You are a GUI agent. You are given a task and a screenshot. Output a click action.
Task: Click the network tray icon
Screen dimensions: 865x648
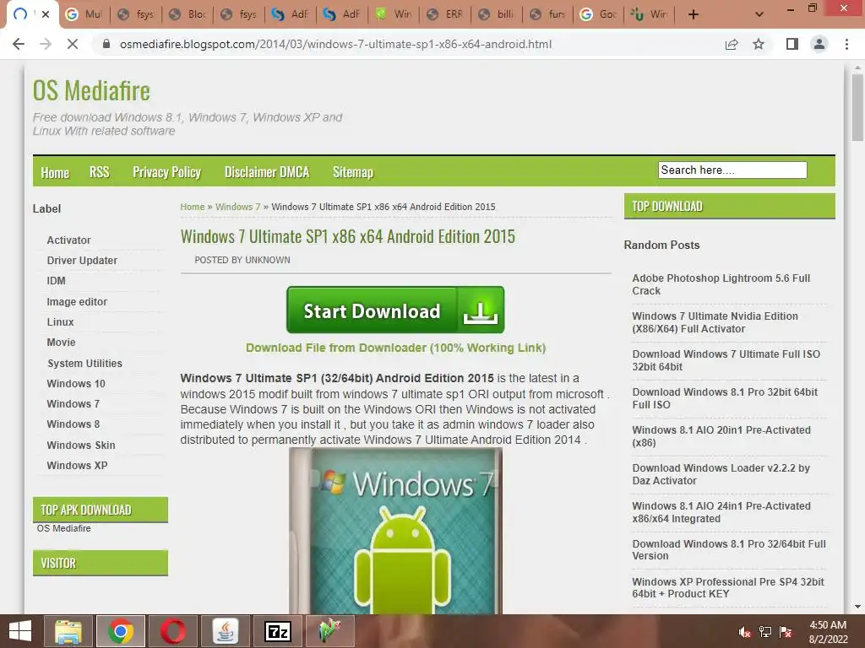point(765,632)
